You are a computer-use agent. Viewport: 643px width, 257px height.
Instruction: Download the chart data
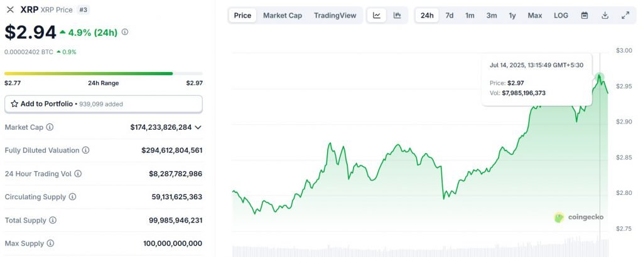pyautogui.click(x=605, y=15)
